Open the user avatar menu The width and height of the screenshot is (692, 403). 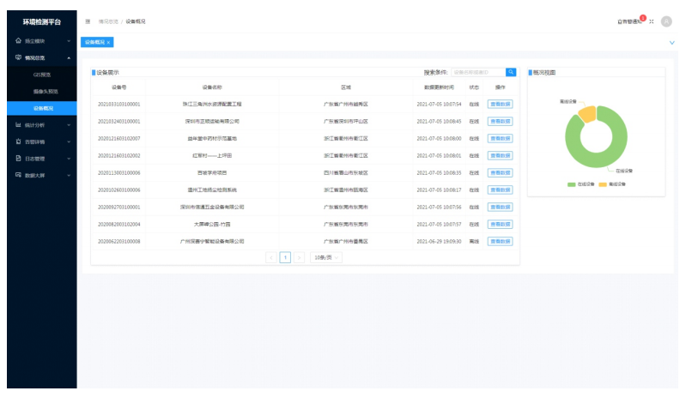666,21
